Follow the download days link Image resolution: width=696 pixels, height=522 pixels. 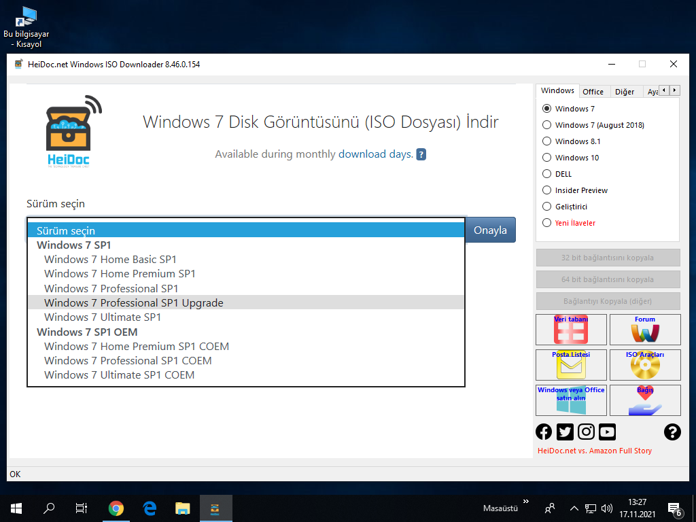click(375, 154)
